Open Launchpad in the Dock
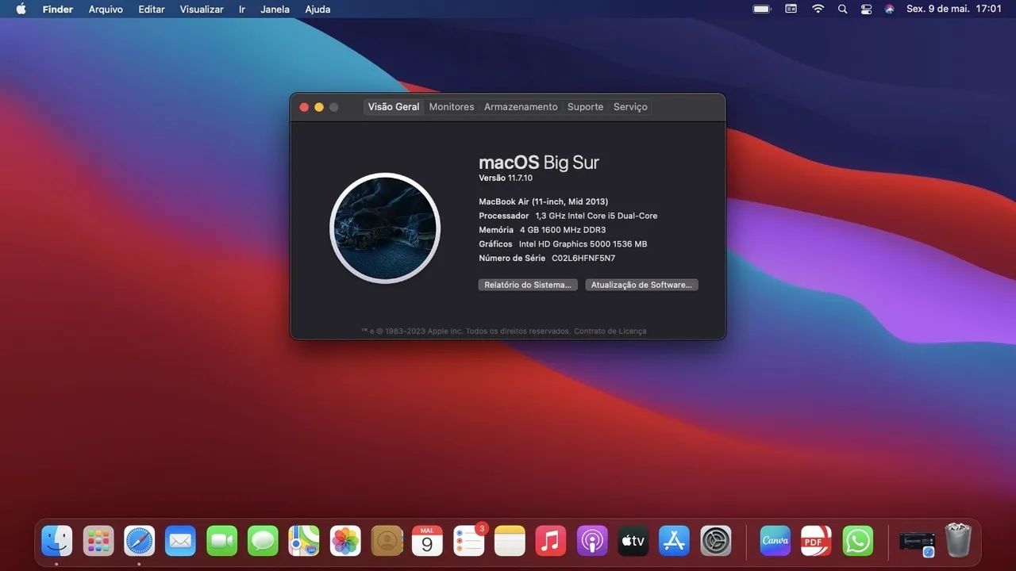 (98, 541)
